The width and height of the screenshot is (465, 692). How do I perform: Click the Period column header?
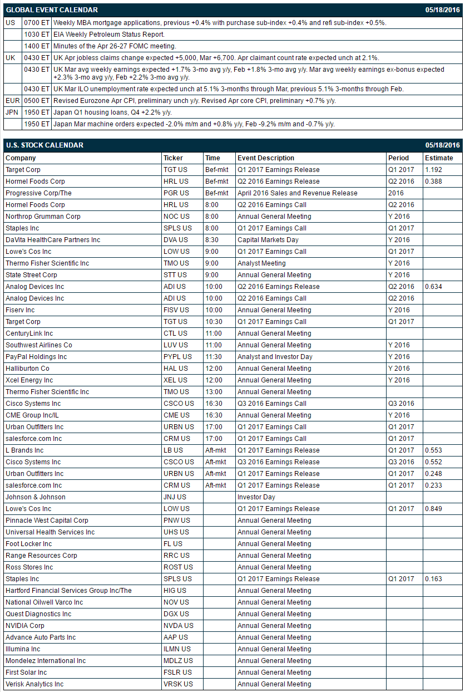pos(398,158)
